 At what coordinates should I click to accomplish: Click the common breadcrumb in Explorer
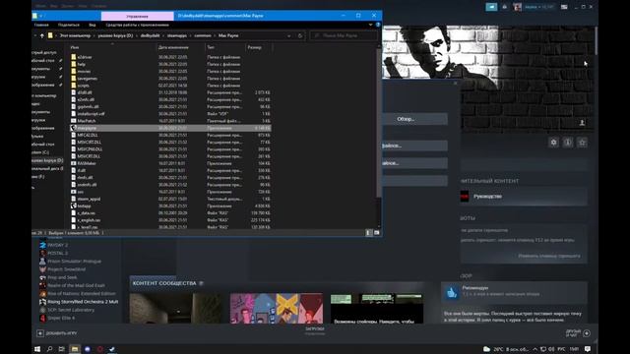(x=203, y=35)
